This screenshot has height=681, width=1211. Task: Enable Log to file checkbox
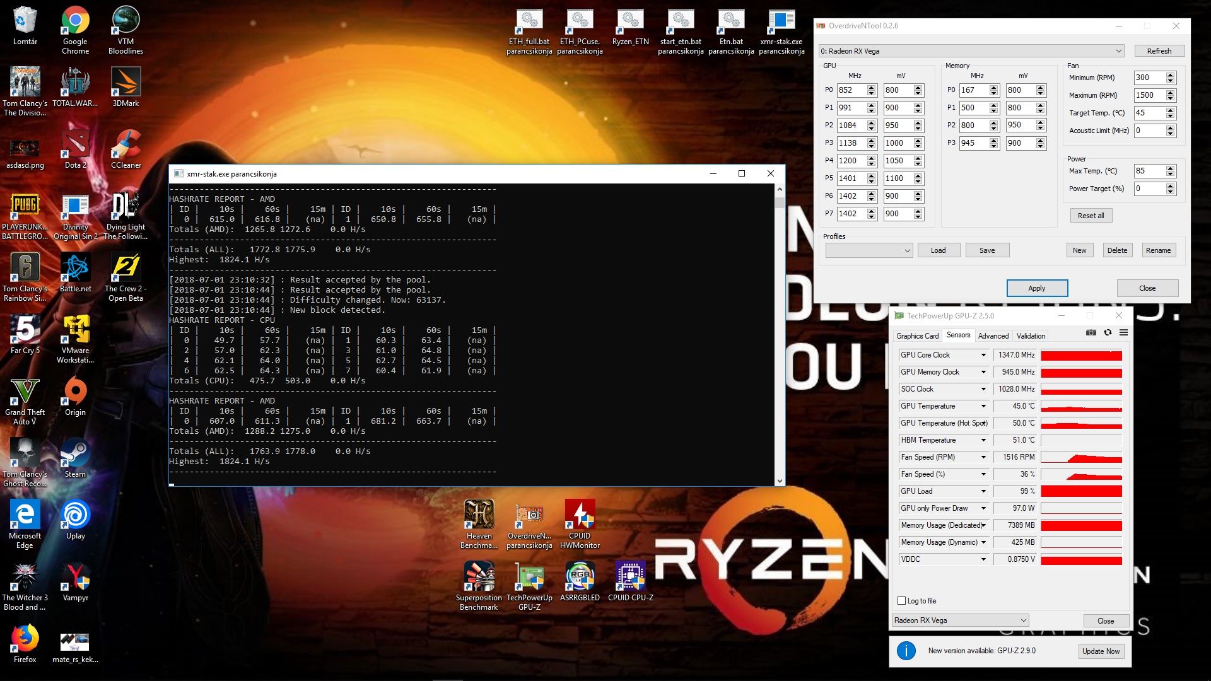(x=901, y=601)
